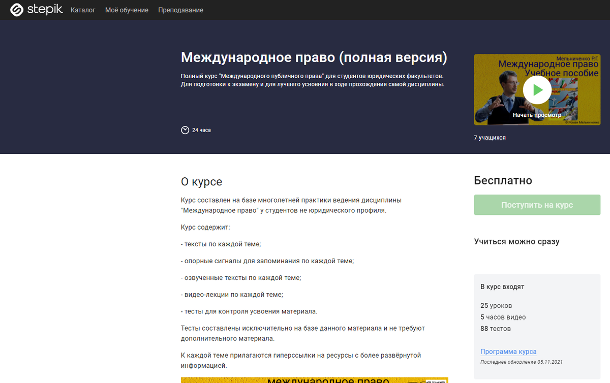Open the Преподавание menu item
Image resolution: width=610 pixels, height=383 pixels.
tap(180, 10)
